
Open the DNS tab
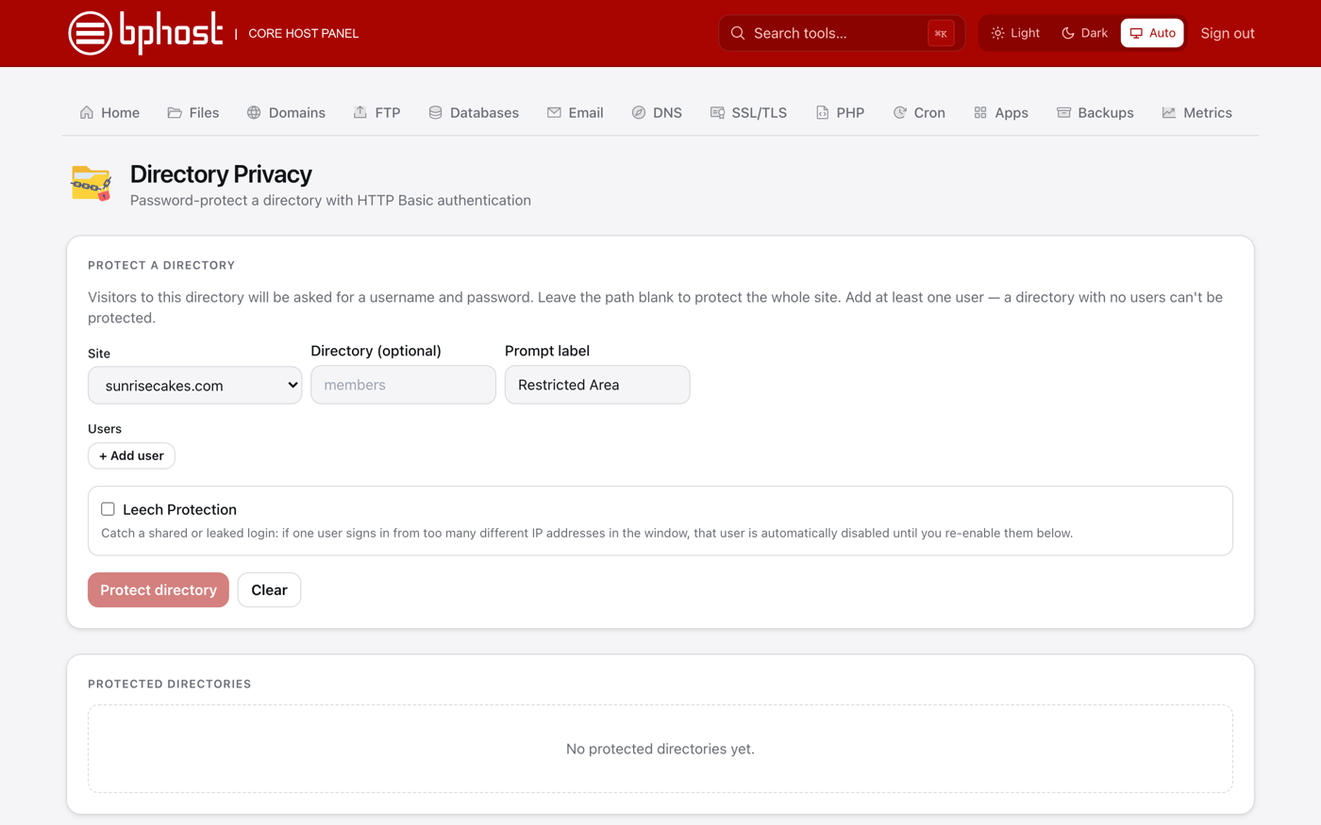(657, 112)
